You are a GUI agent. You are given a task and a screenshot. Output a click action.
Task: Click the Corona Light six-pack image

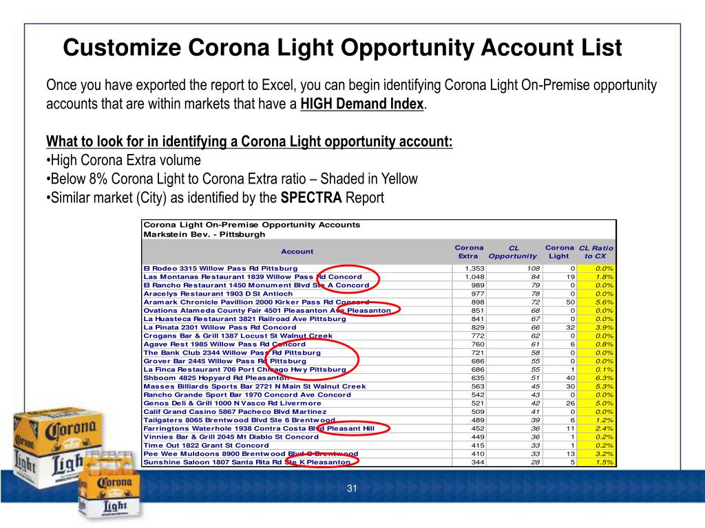tap(110, 485)
